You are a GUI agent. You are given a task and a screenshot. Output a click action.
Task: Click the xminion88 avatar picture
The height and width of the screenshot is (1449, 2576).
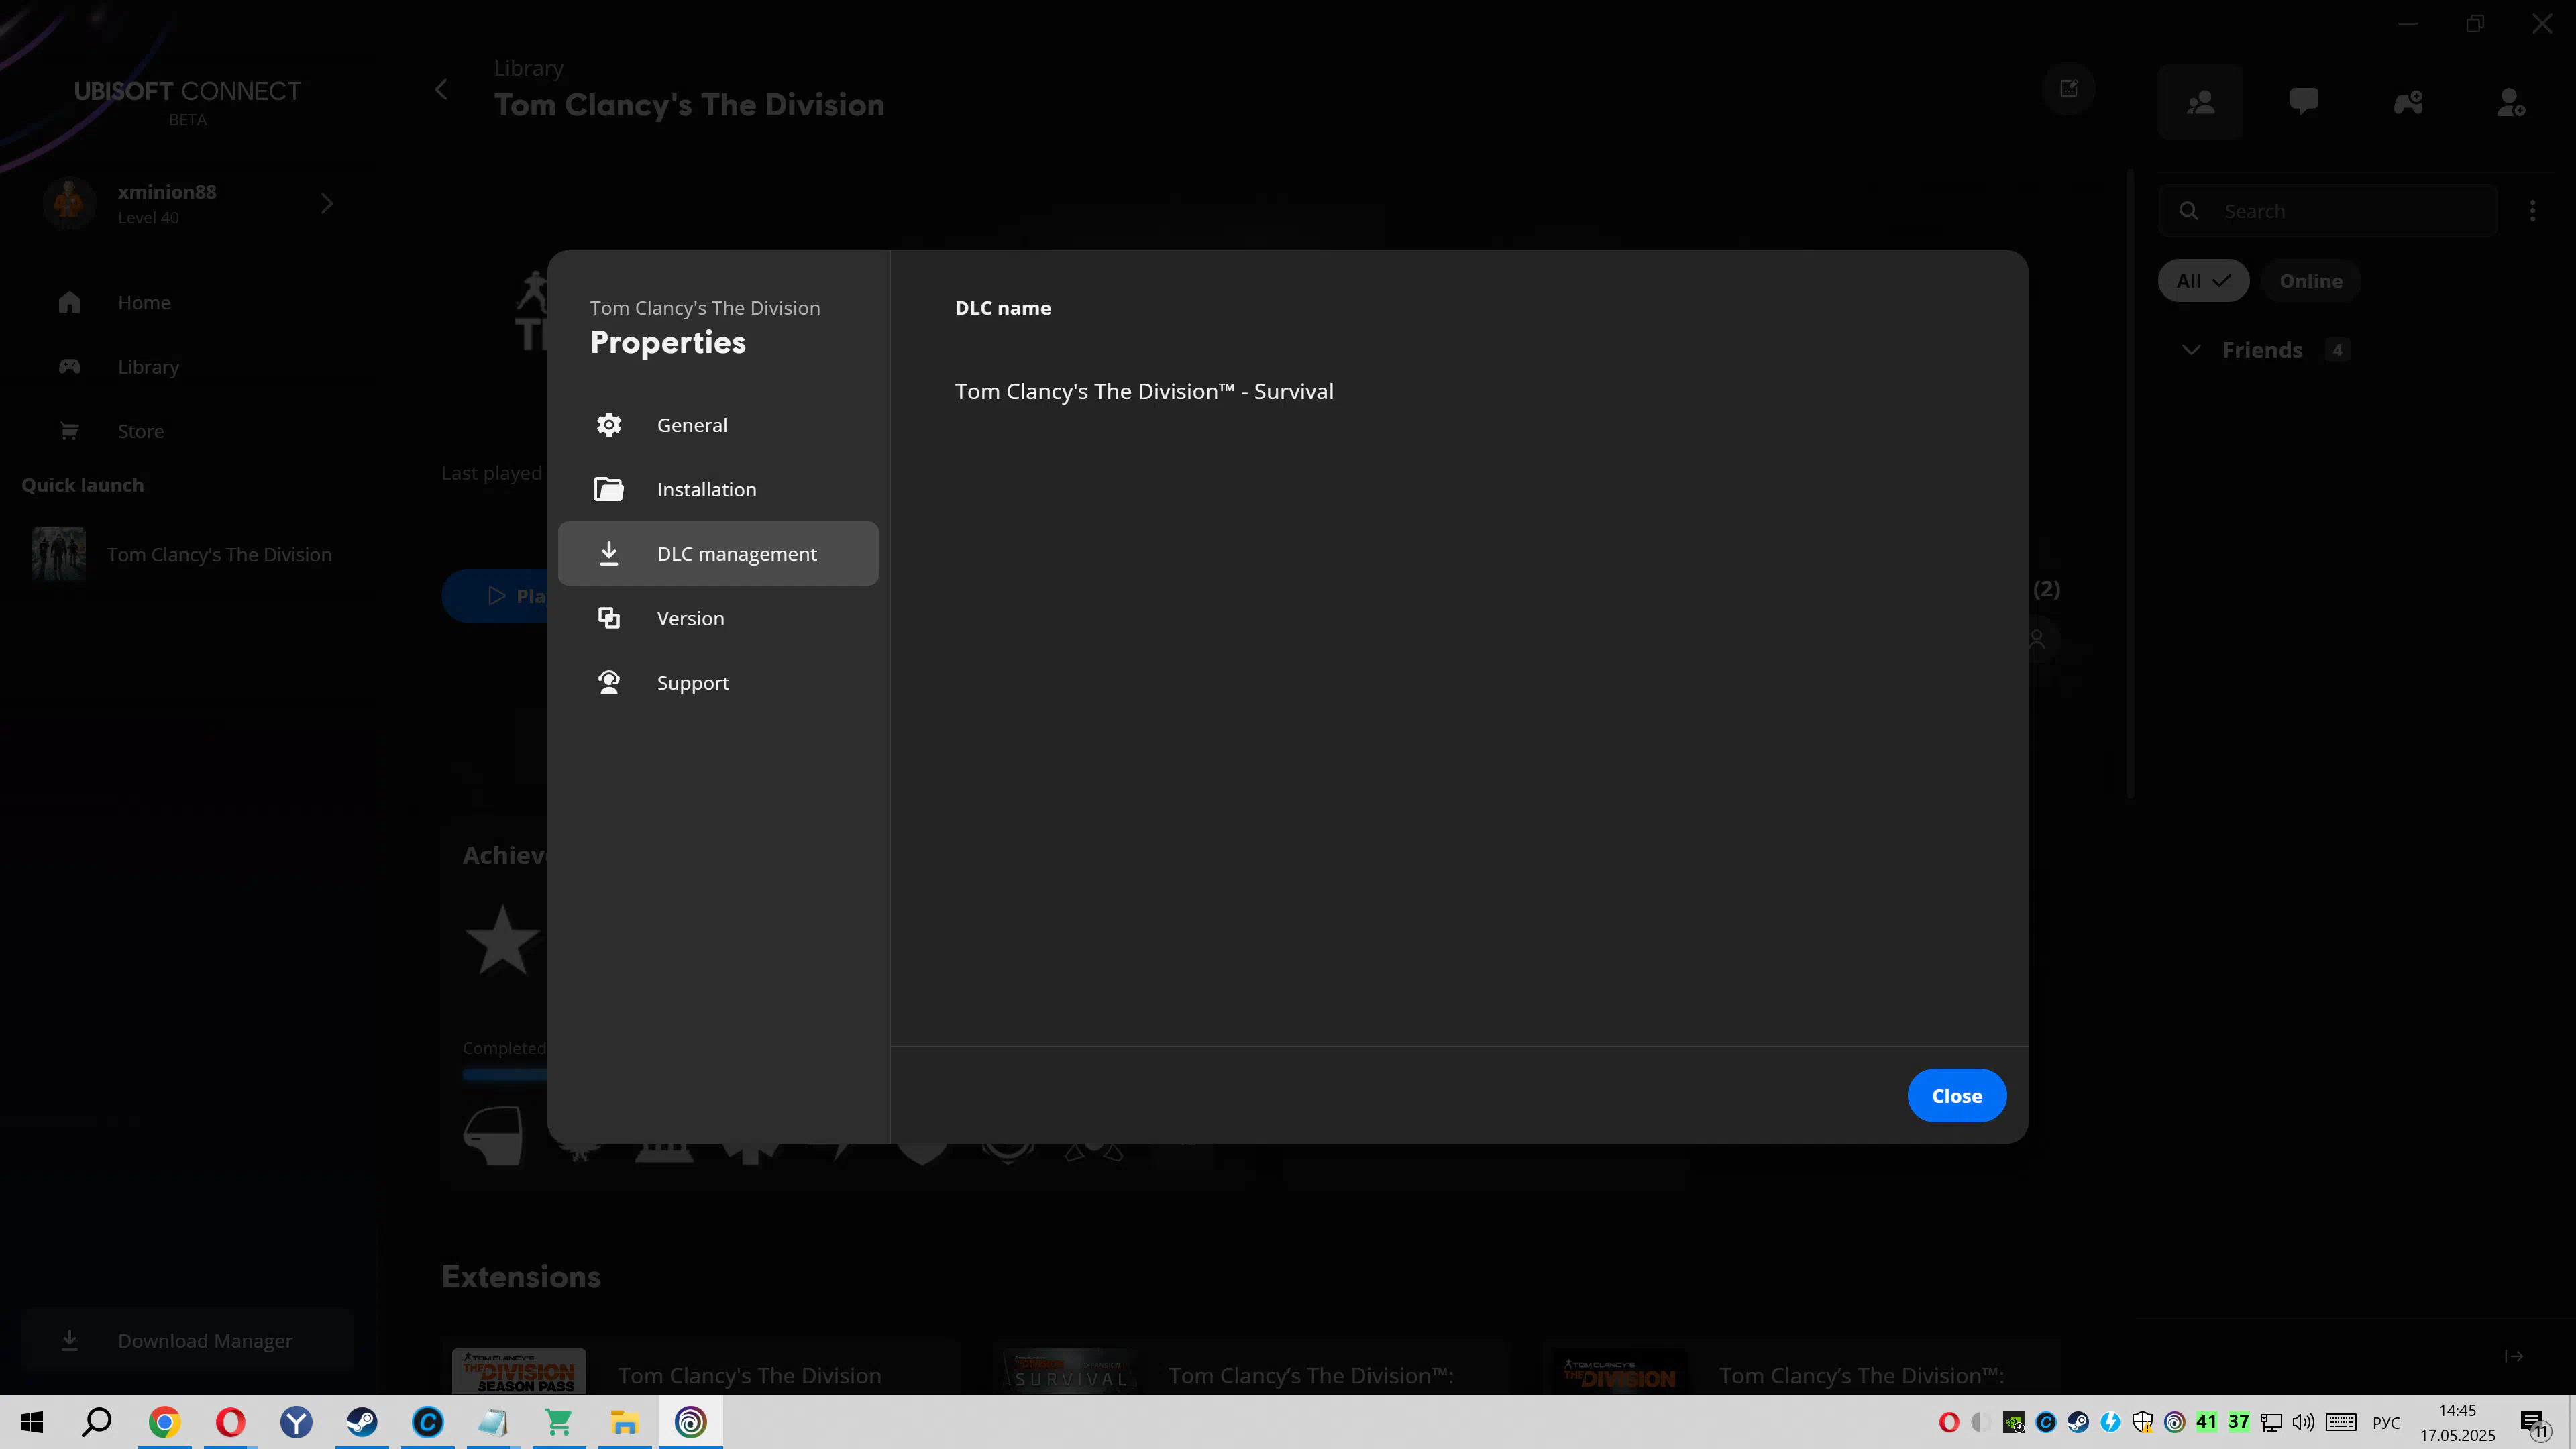(x=69, y=203)
